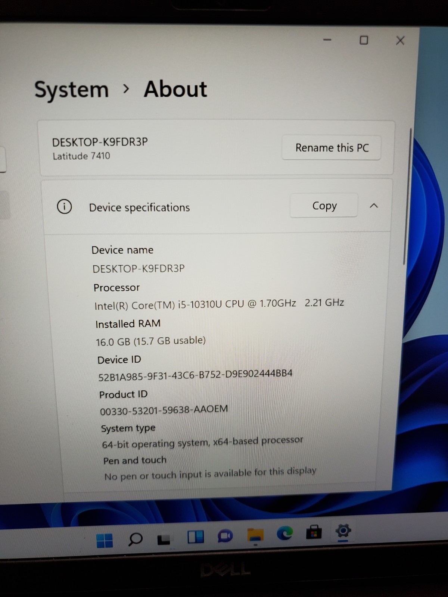448x597 pixels.
Task: Click the Device specifications title text
Action: point(139,207)
